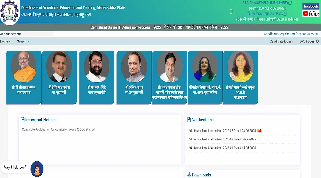Click the Announcement label
The height and width of the screenshot is (178, 321).
(10, 34)
